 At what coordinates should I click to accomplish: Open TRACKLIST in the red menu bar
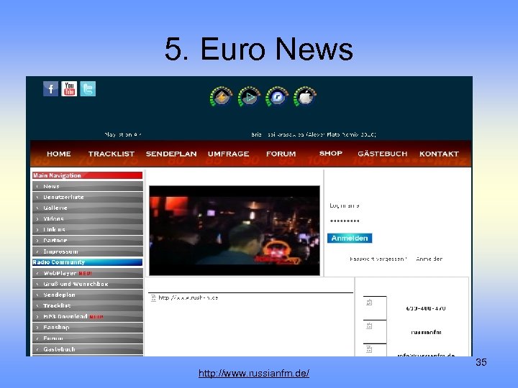click(112, 154)
